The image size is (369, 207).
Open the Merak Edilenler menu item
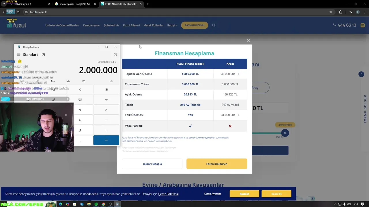click(x=153, y=25)
